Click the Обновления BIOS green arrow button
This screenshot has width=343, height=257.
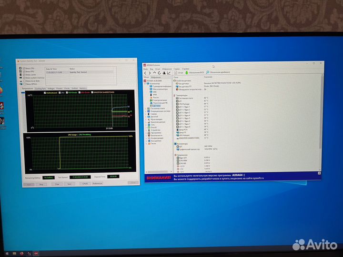point(194,72)
